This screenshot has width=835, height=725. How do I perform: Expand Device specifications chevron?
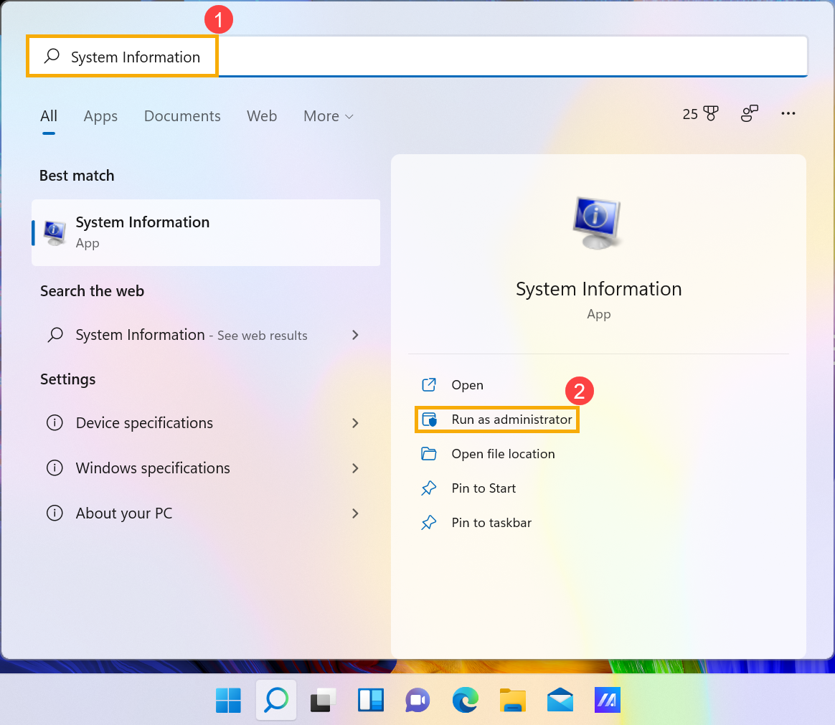click(x=355, y=423)
